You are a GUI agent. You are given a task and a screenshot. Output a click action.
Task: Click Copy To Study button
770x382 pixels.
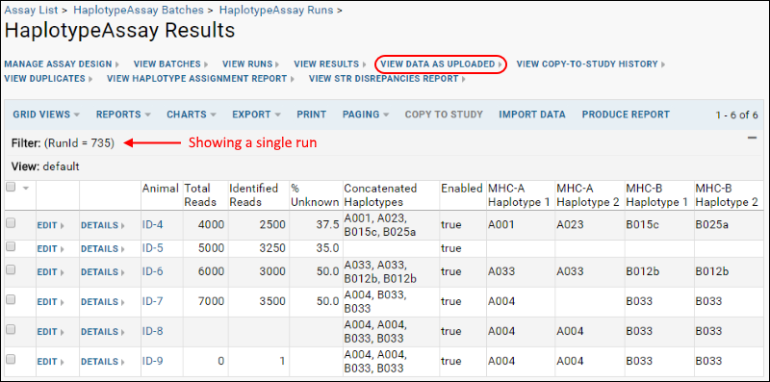(444, 115)
